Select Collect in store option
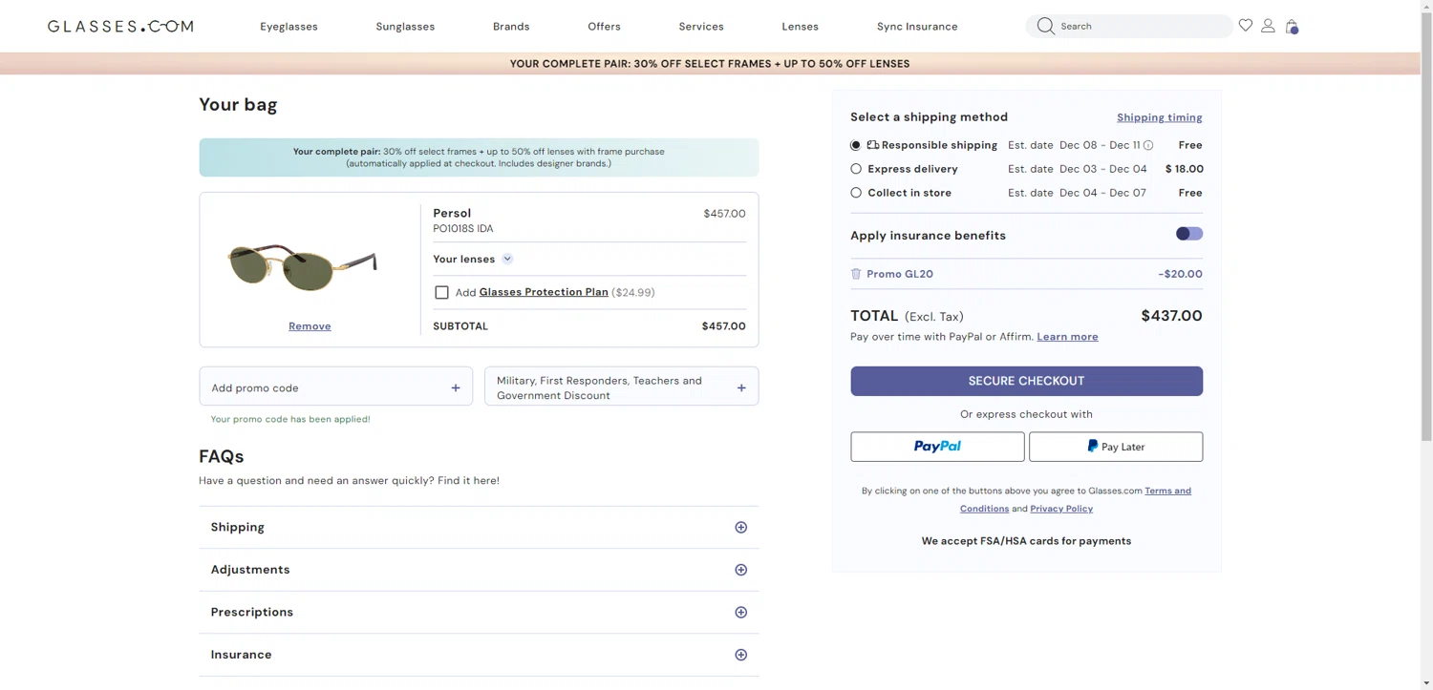 [x=856, y=193]
